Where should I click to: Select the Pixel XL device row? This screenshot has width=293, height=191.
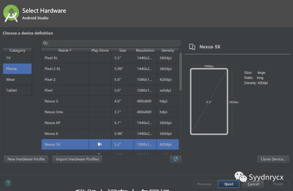[x=110, y=58]
